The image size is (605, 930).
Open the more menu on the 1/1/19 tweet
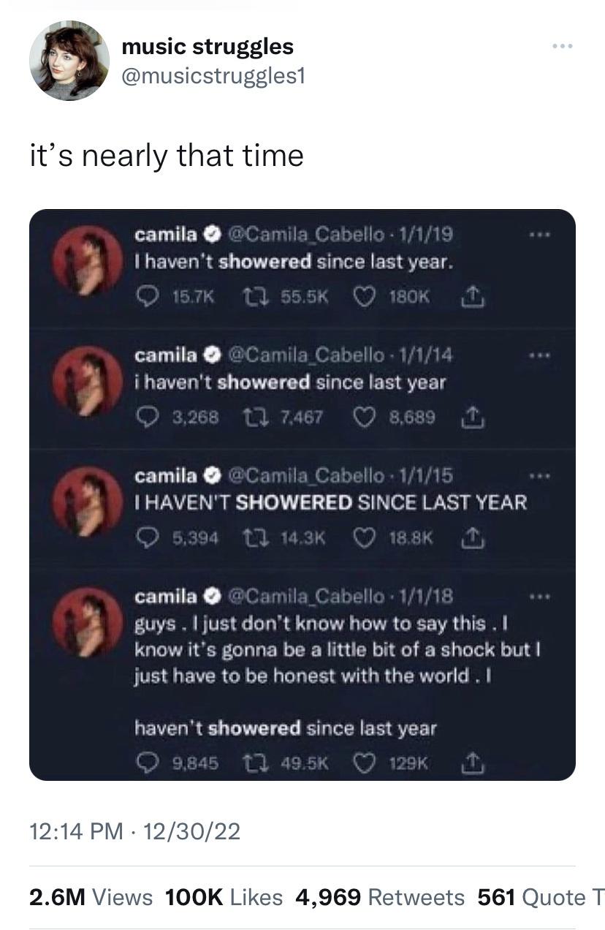click(x=541, y=235)
